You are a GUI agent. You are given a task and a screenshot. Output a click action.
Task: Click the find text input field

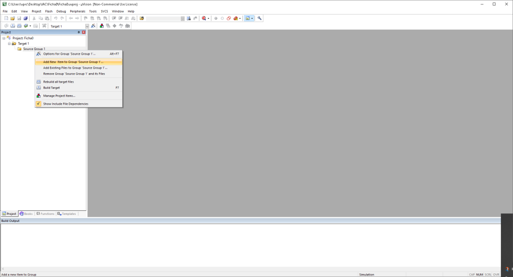[165, 19]
